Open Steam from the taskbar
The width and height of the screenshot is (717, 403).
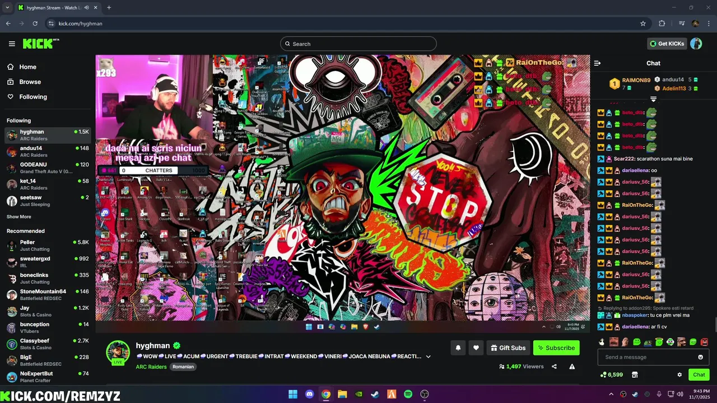(375, 394)
